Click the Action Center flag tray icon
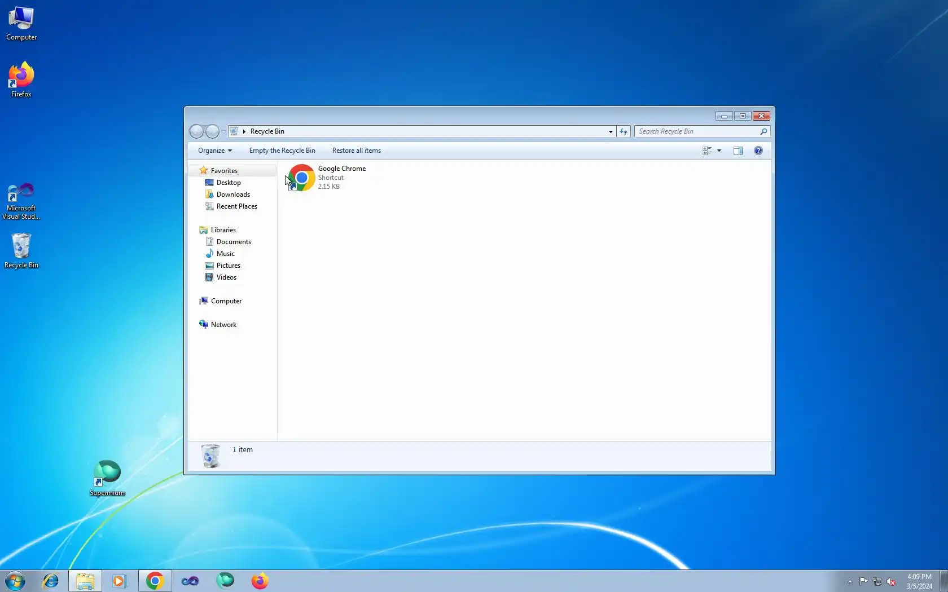 [x=864, y=581]
